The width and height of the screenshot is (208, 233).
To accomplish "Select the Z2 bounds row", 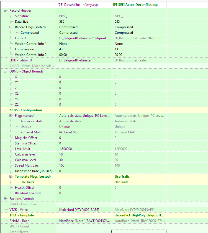I will click(x=104, y=105).
